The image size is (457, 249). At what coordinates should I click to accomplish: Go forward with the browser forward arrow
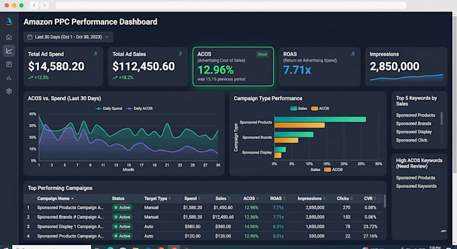pos(44,5)
